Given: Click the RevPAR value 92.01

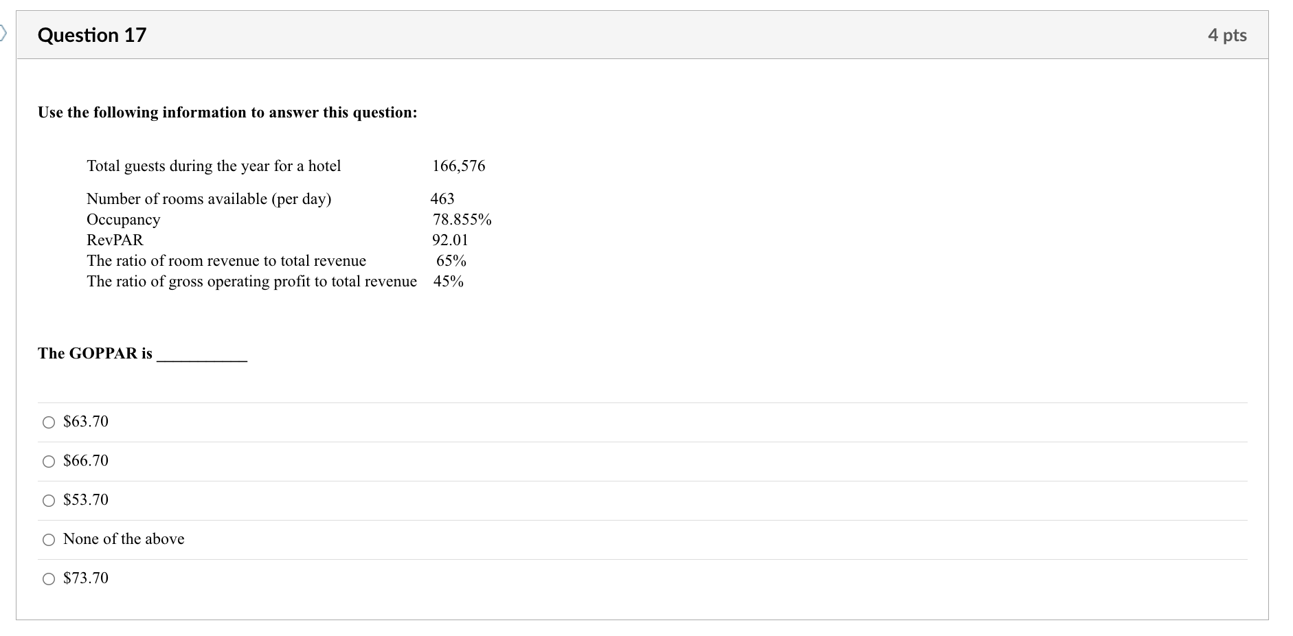Looking at the screenshot, I should click(x=450, y=240).
